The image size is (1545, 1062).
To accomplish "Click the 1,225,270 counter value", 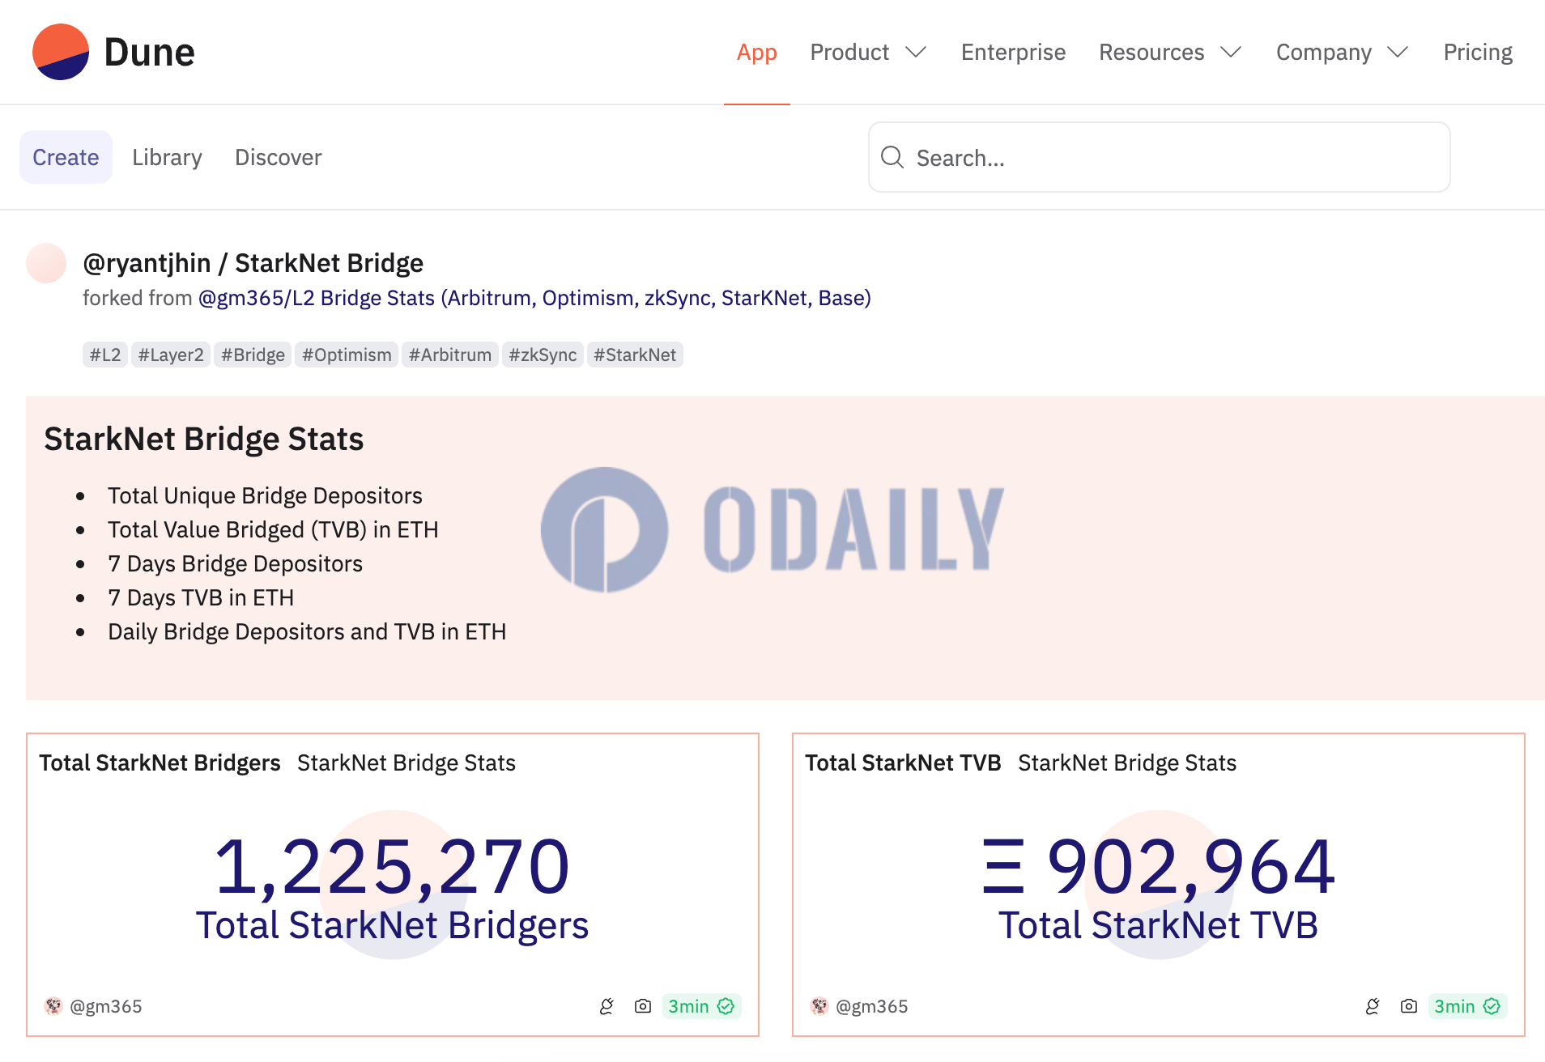I will point(392,867).
